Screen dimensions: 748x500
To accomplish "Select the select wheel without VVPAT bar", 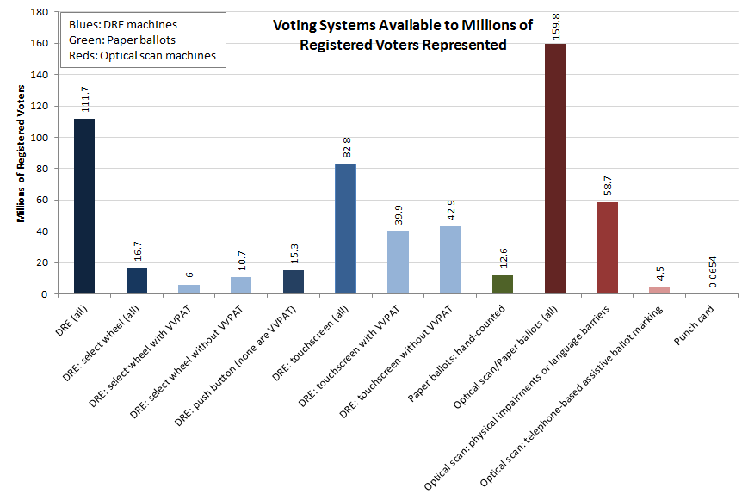I will point(241,286).
